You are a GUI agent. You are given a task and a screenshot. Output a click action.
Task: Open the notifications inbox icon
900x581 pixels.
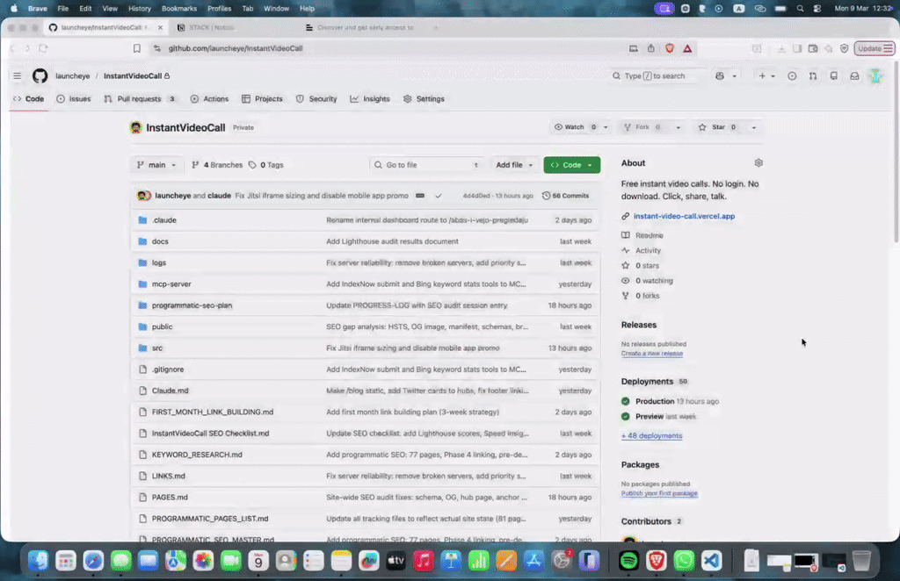pos(854,75)
